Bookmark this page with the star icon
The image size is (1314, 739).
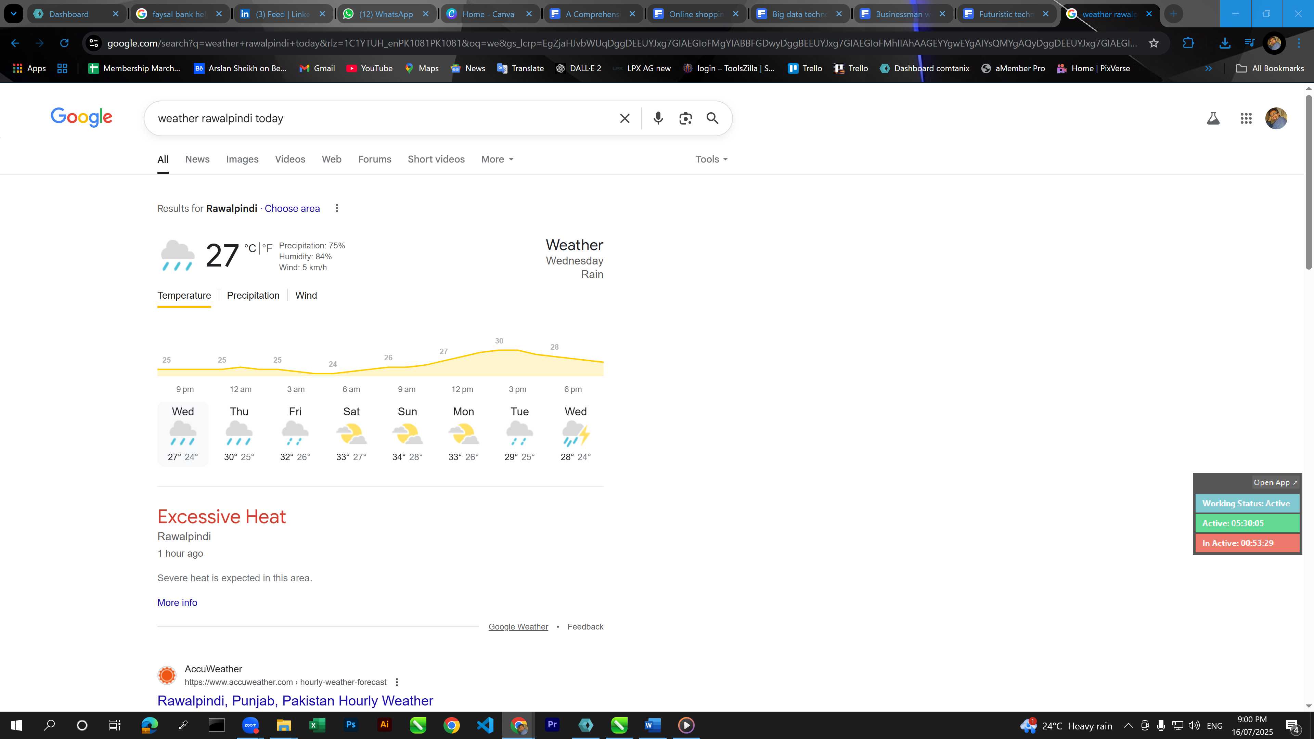point(1154,43)
